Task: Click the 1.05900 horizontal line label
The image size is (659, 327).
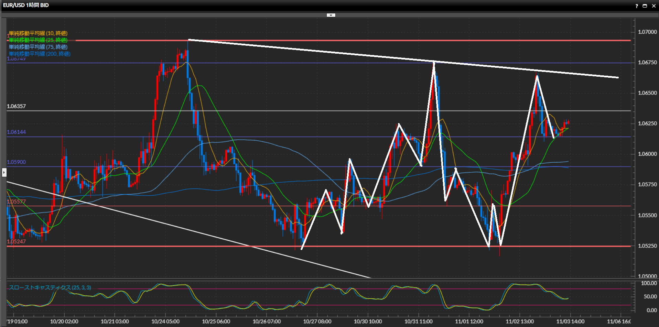Action: click(16, 162)
